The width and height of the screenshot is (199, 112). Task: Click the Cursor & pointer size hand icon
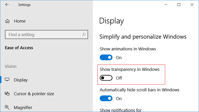[x=7, y=94]
